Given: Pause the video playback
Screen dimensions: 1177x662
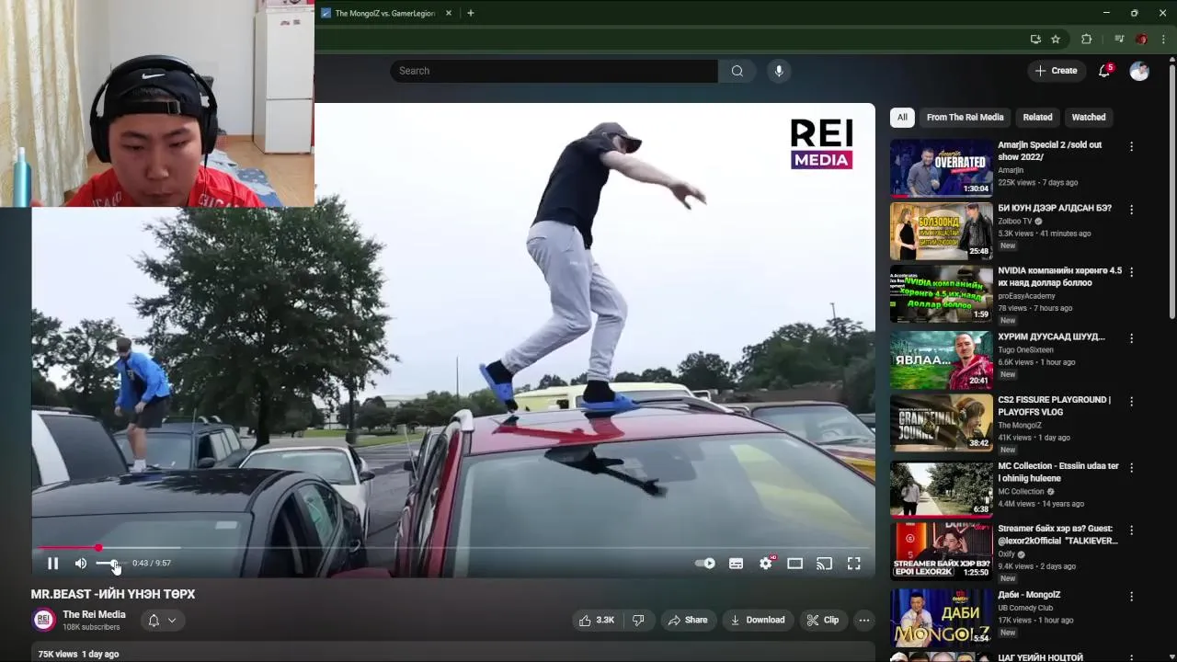Looking at the screenshot, I should [52, 564].
